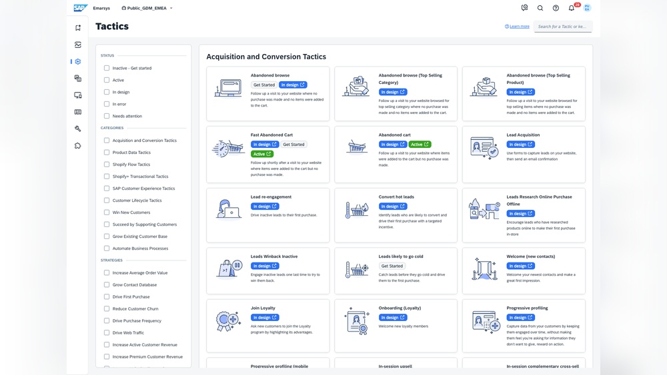Open the support chat icon in header
Image resolution: width=667 pixels, height=375 pixels.
(x=524, y=8)
